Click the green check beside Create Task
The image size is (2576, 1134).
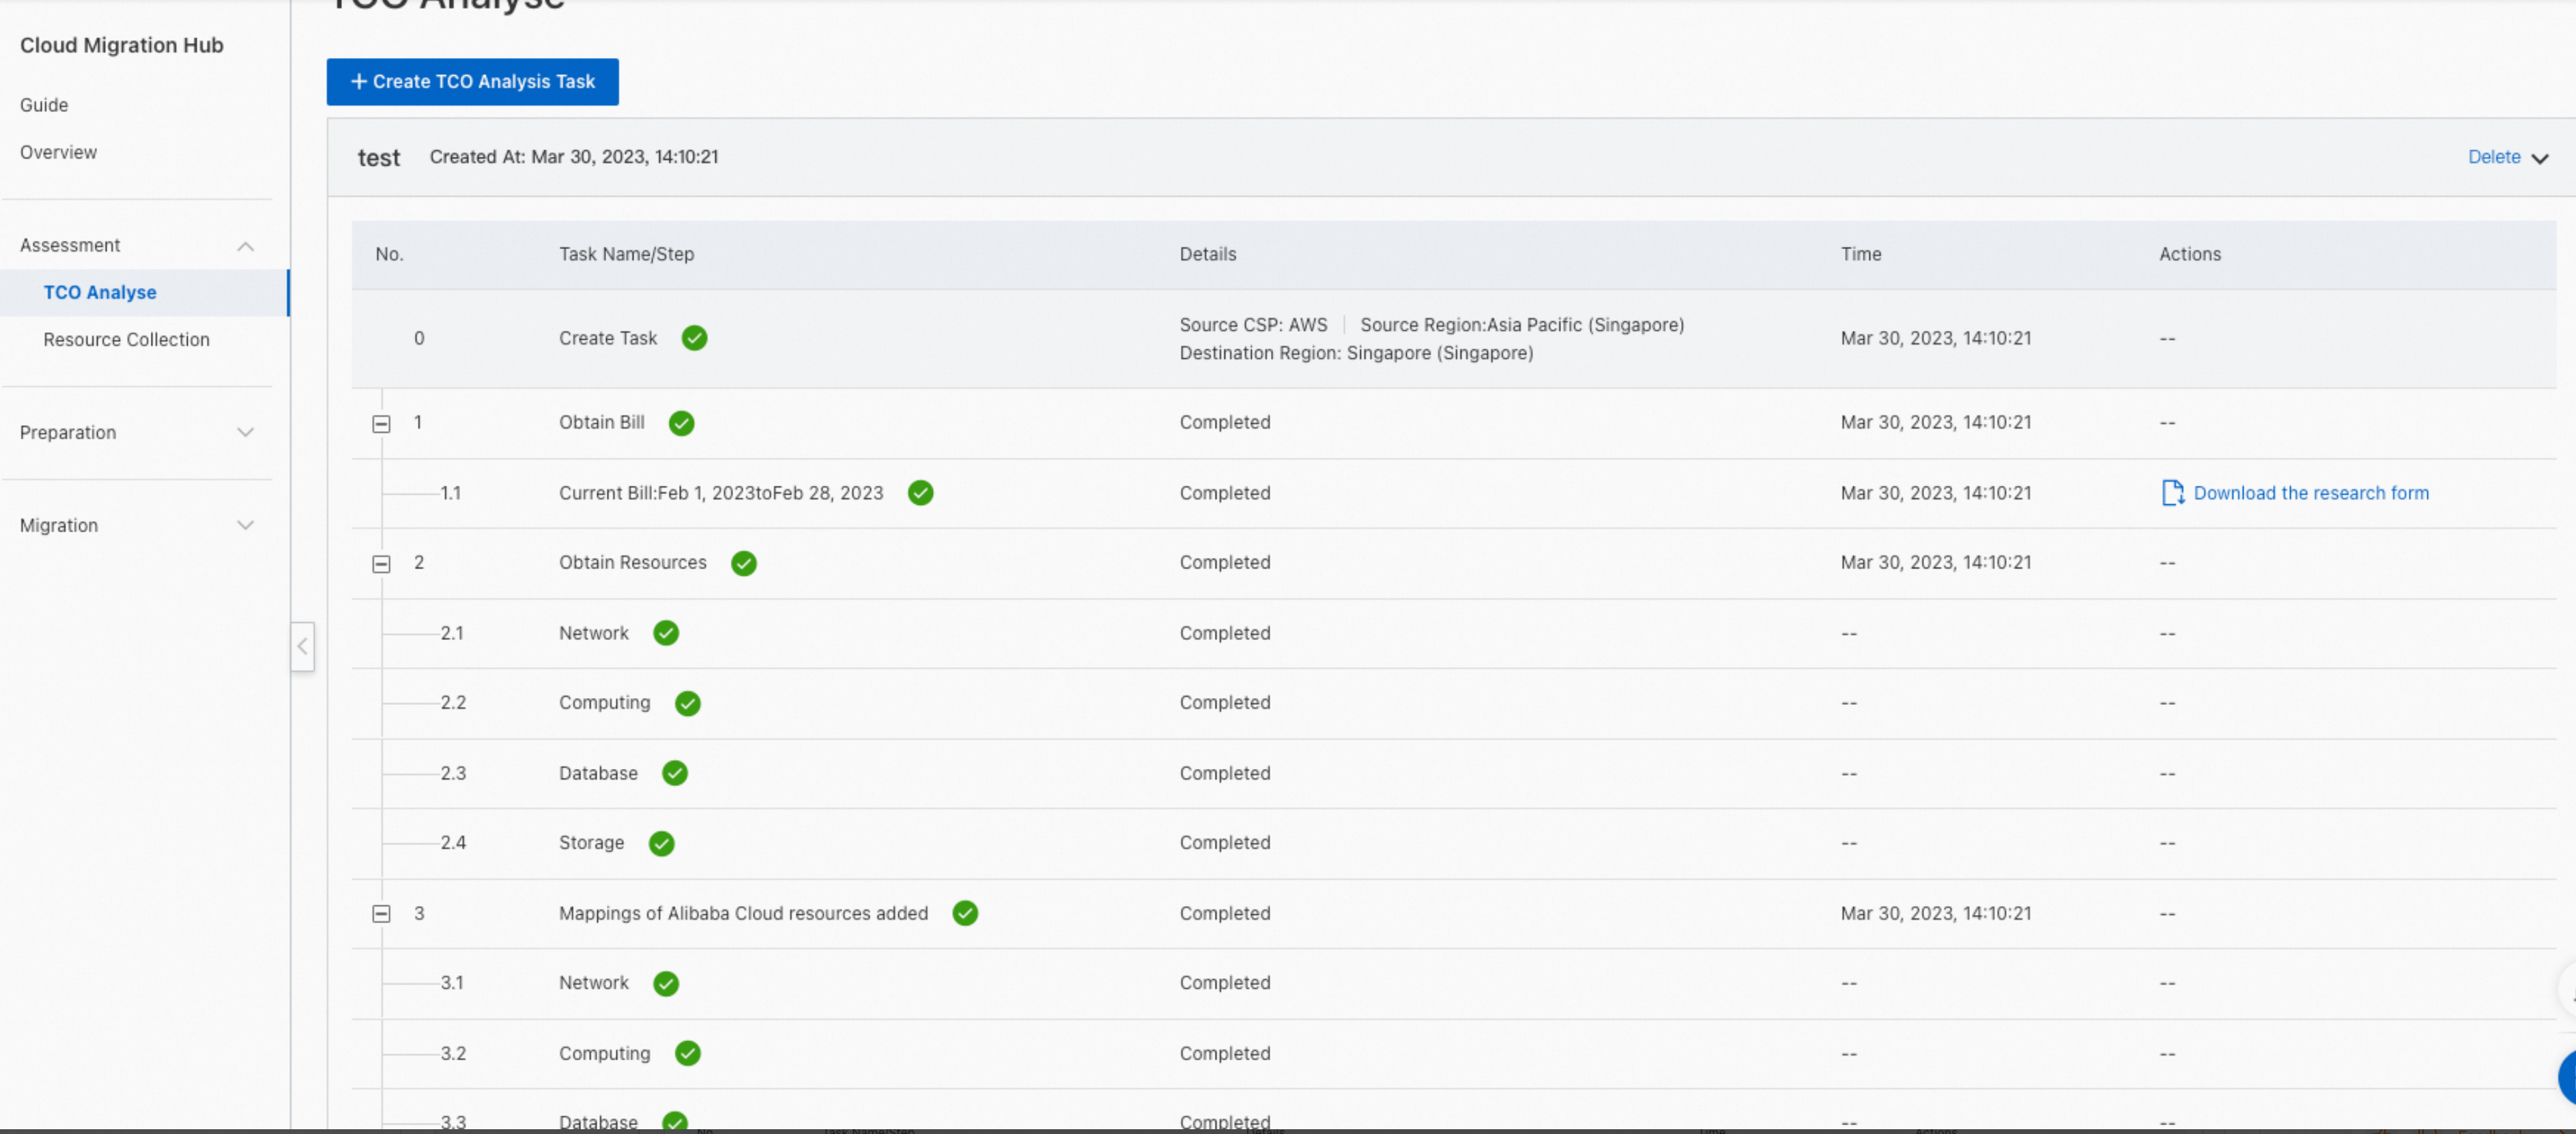tap(694, 338)
